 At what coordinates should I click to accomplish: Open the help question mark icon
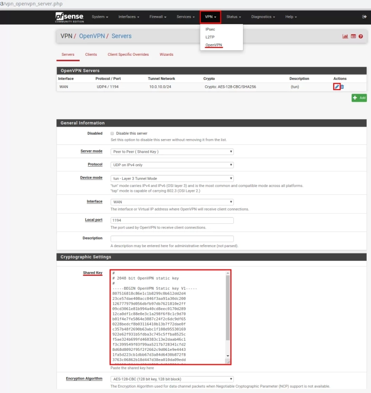pyautogui.click(x=361, y=36)
